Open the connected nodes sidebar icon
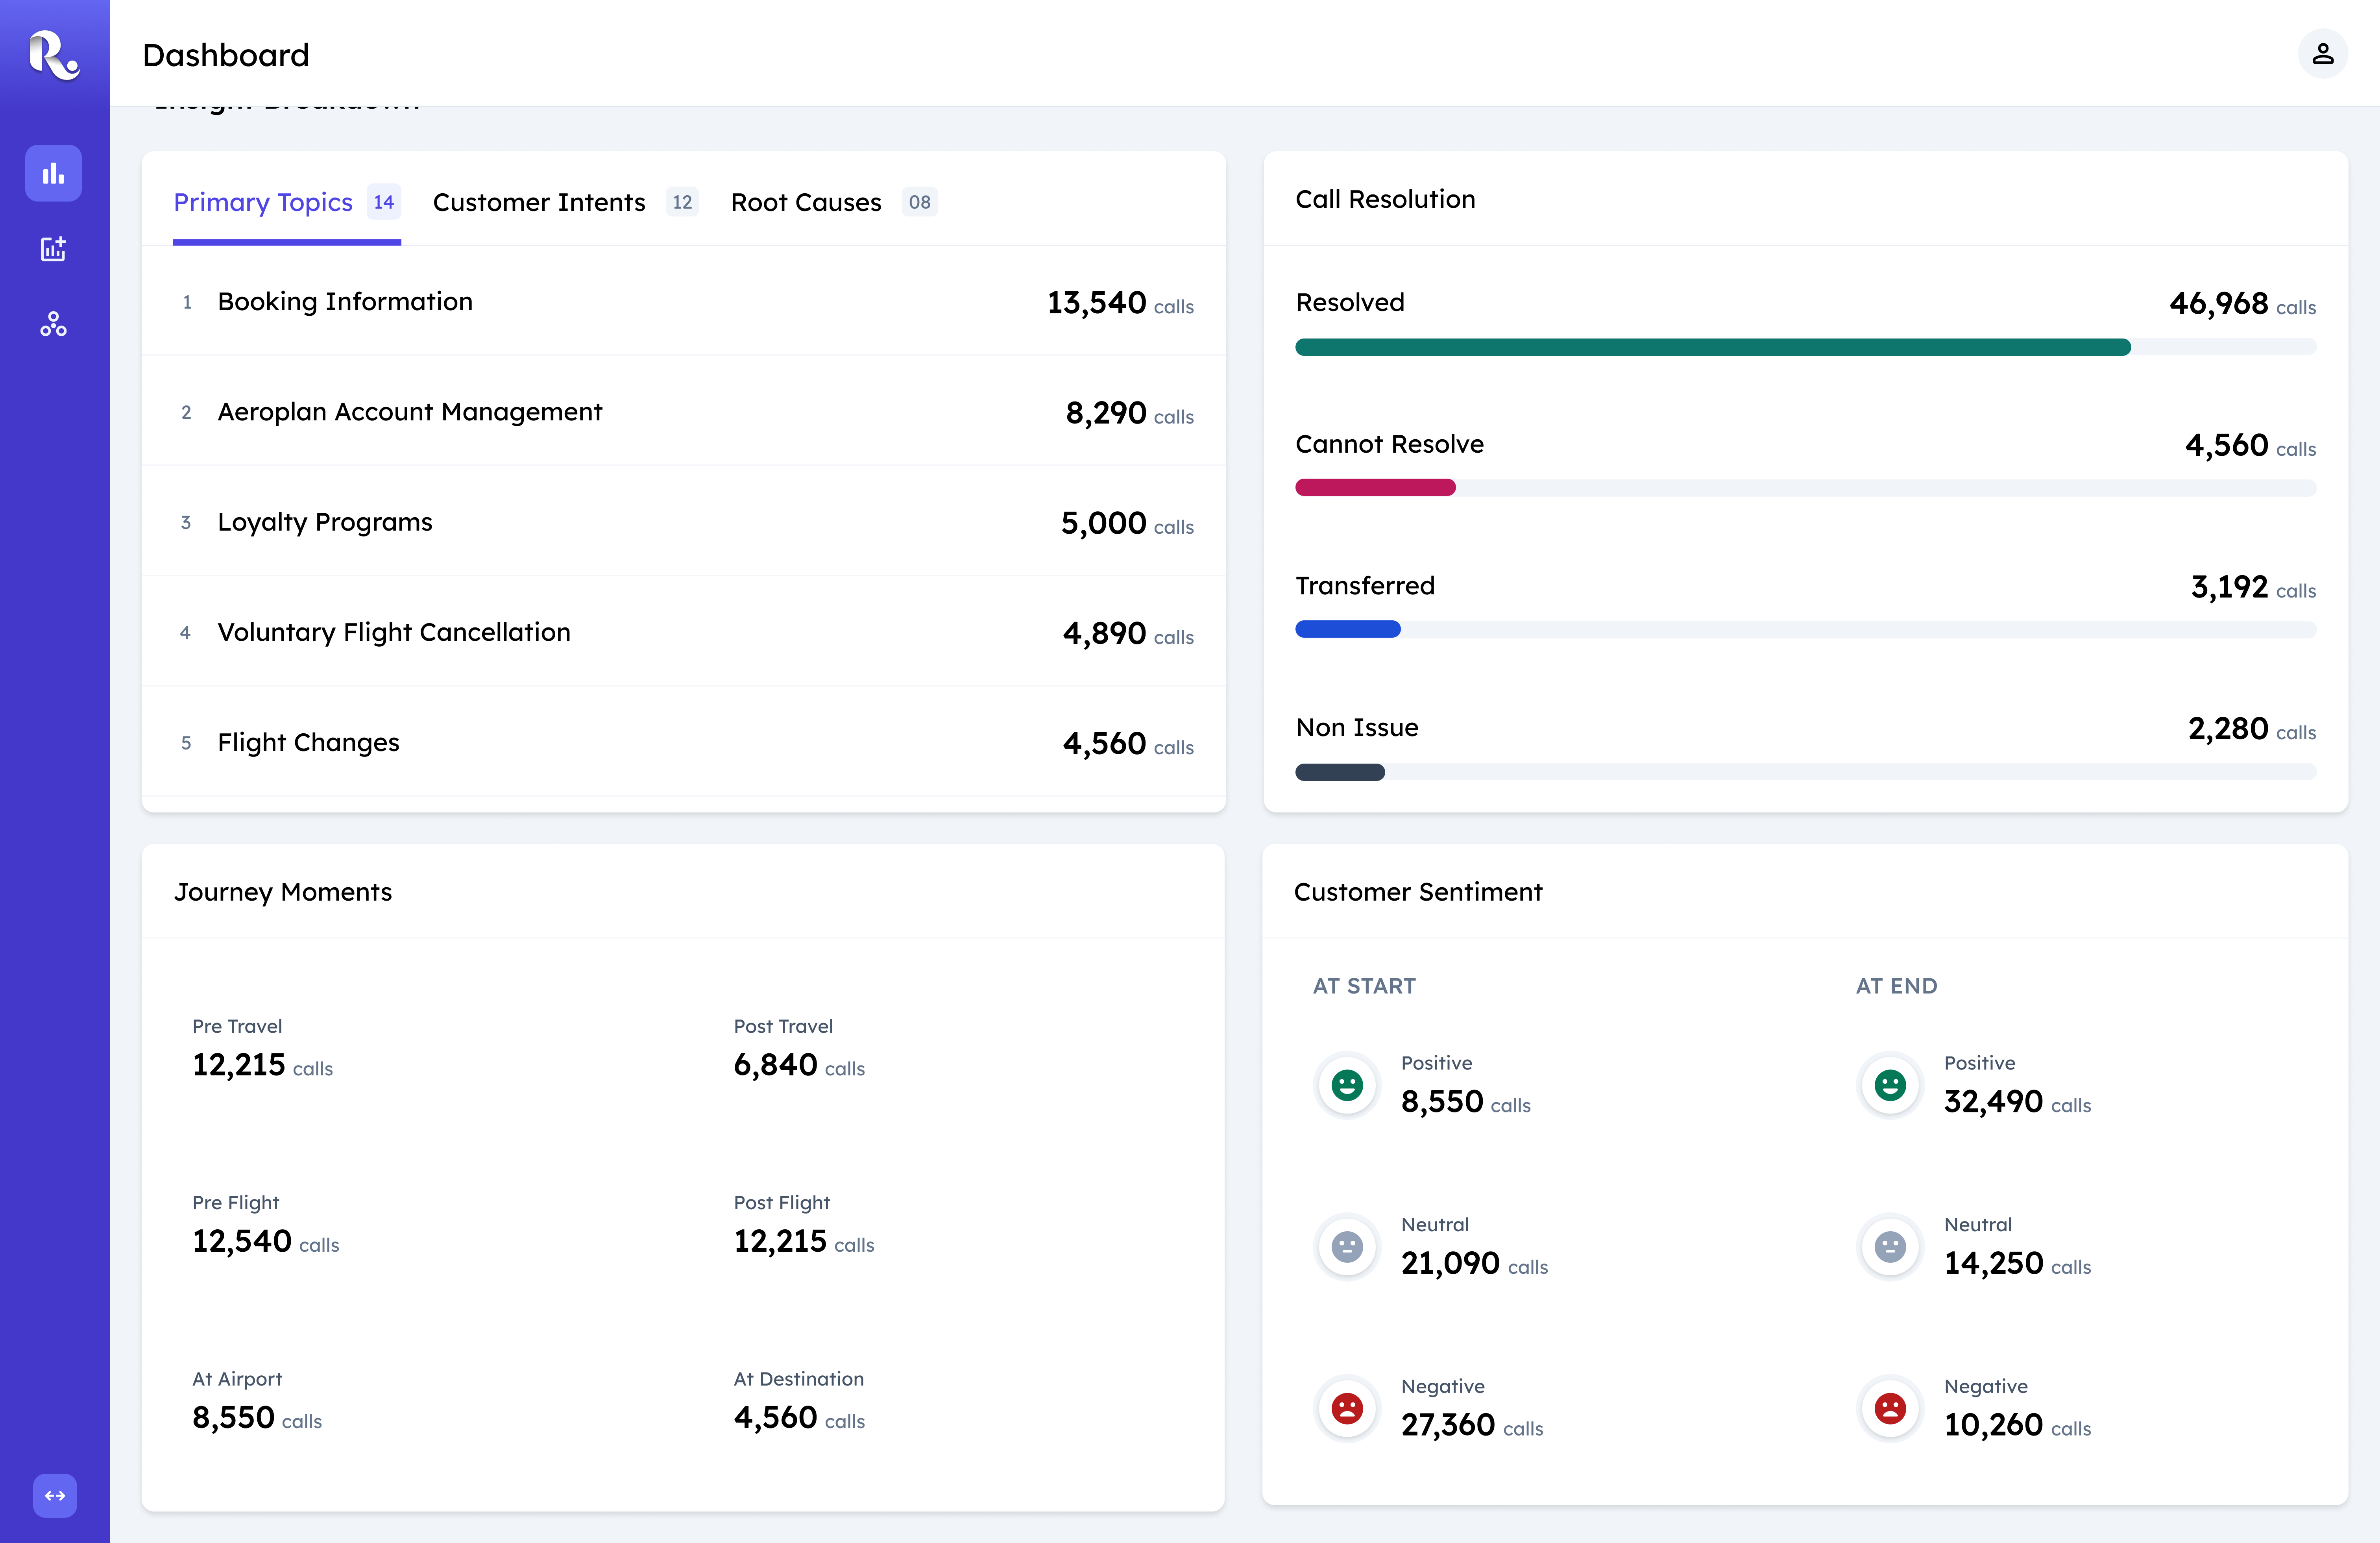This screenshot has width=2380, height=1543. coord(53,324)
